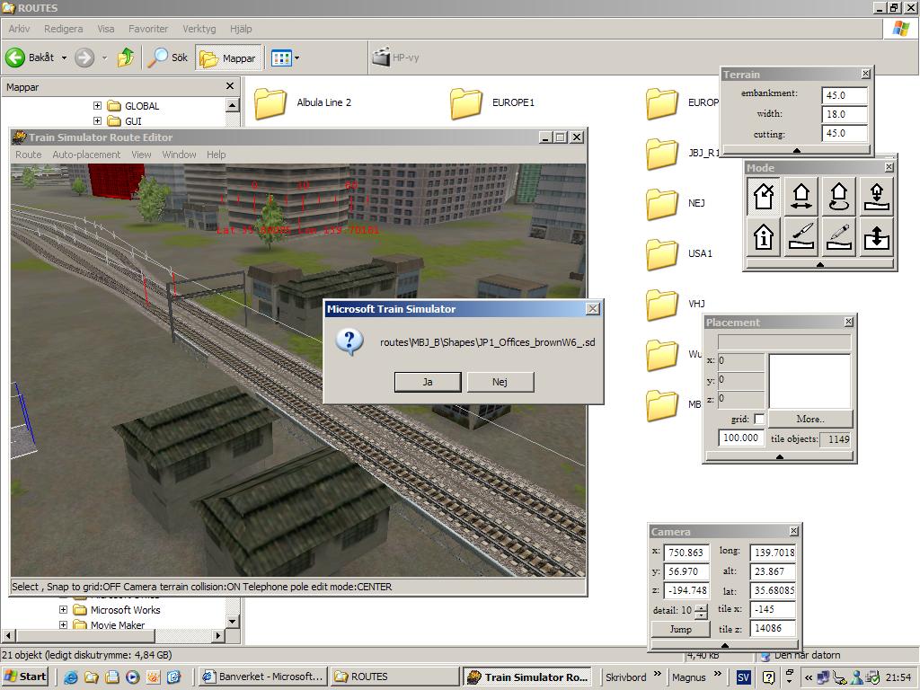Open the Help menu in Route Editor
The height and width of the screenshot is (690, 920).
(216, 155)
